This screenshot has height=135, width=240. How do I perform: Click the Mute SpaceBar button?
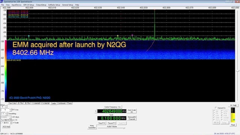pos(92,127)
